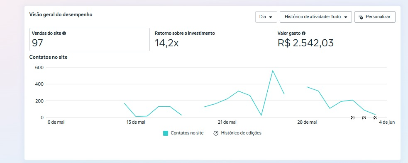Open Histórico de atividade: Tudo dropdown

[x=315, y=17]
